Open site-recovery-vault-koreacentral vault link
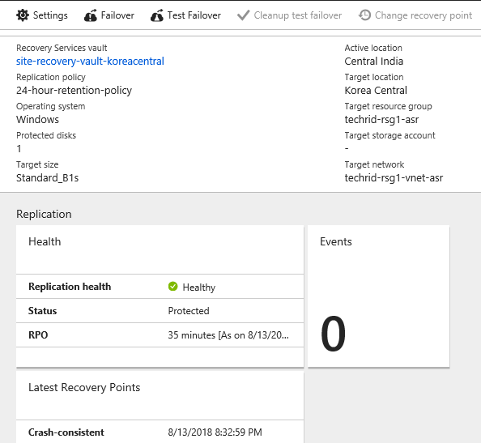 (x=90, y=61)
